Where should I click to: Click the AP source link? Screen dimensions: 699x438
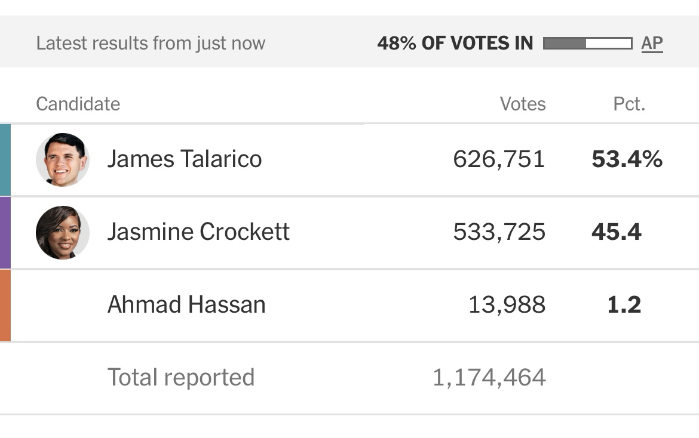pos(652,44)
